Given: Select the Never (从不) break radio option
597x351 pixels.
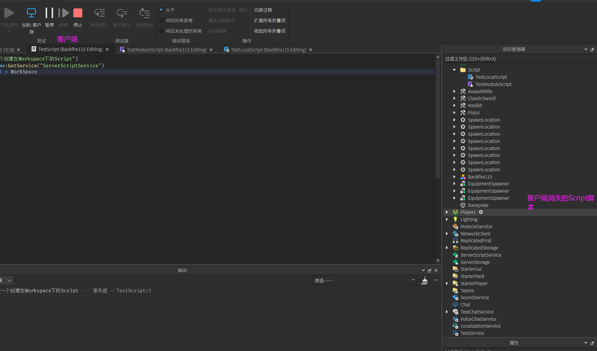Looking at the screenshot, I should tap(161, 10).
